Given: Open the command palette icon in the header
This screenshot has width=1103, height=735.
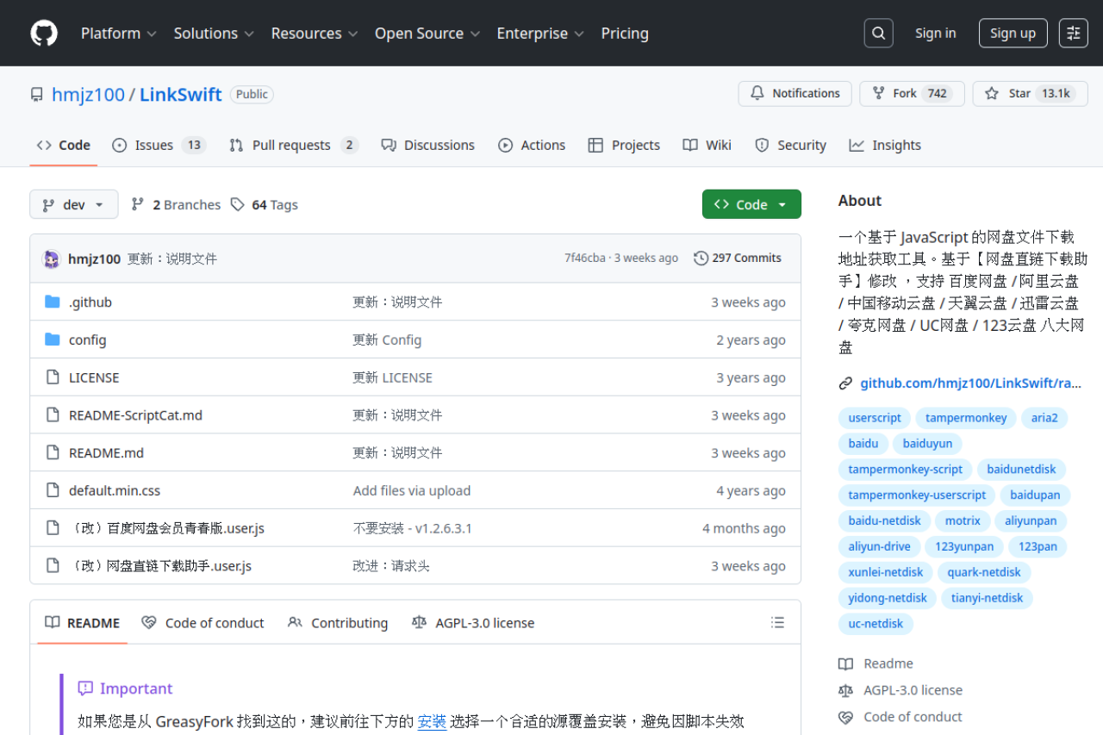Looking at the screenshot, I should (1072, 33).
